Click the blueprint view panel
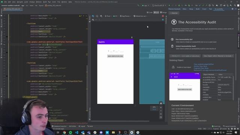The image size is (240, 135). click(152, 72)
